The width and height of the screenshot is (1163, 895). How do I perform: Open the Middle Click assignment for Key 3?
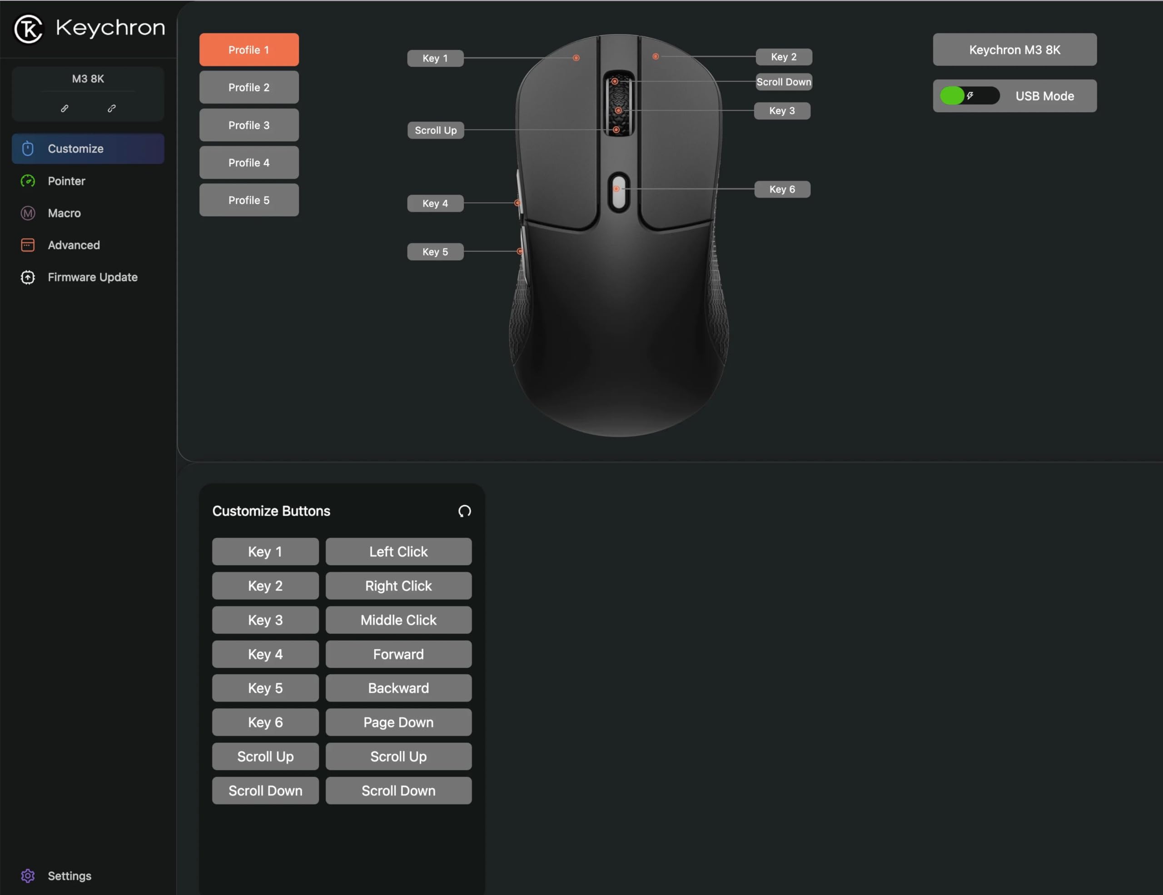tap(398, 620)
